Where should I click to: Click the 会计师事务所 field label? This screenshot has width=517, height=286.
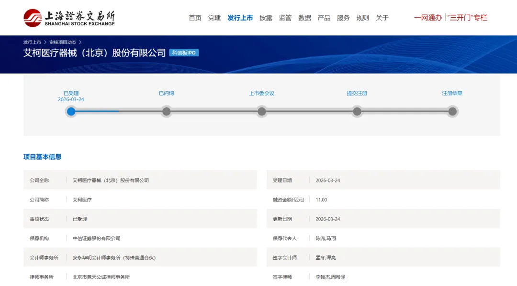click(x=44, y=258)
